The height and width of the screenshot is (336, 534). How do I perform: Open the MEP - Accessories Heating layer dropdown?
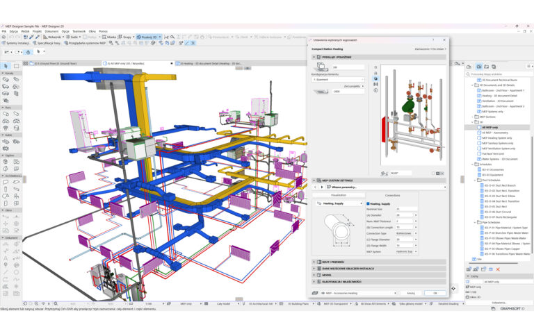tap(358, 293)
